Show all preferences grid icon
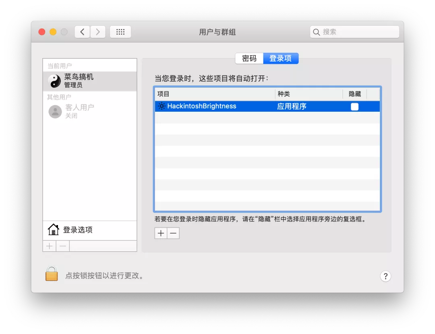The height and width of the screenshot is (334, 435). point(120,32)
